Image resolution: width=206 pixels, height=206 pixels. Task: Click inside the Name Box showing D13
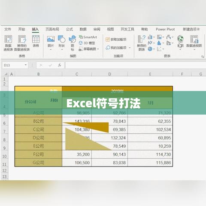13,65
